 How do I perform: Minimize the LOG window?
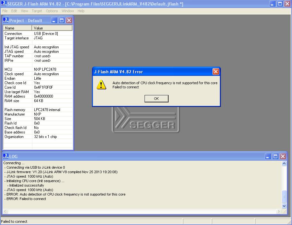coord(268,157)
